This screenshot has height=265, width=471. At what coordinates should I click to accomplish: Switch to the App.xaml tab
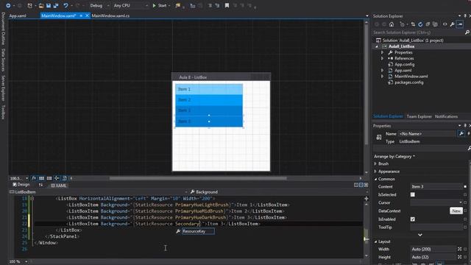click(x=18, y=15)
